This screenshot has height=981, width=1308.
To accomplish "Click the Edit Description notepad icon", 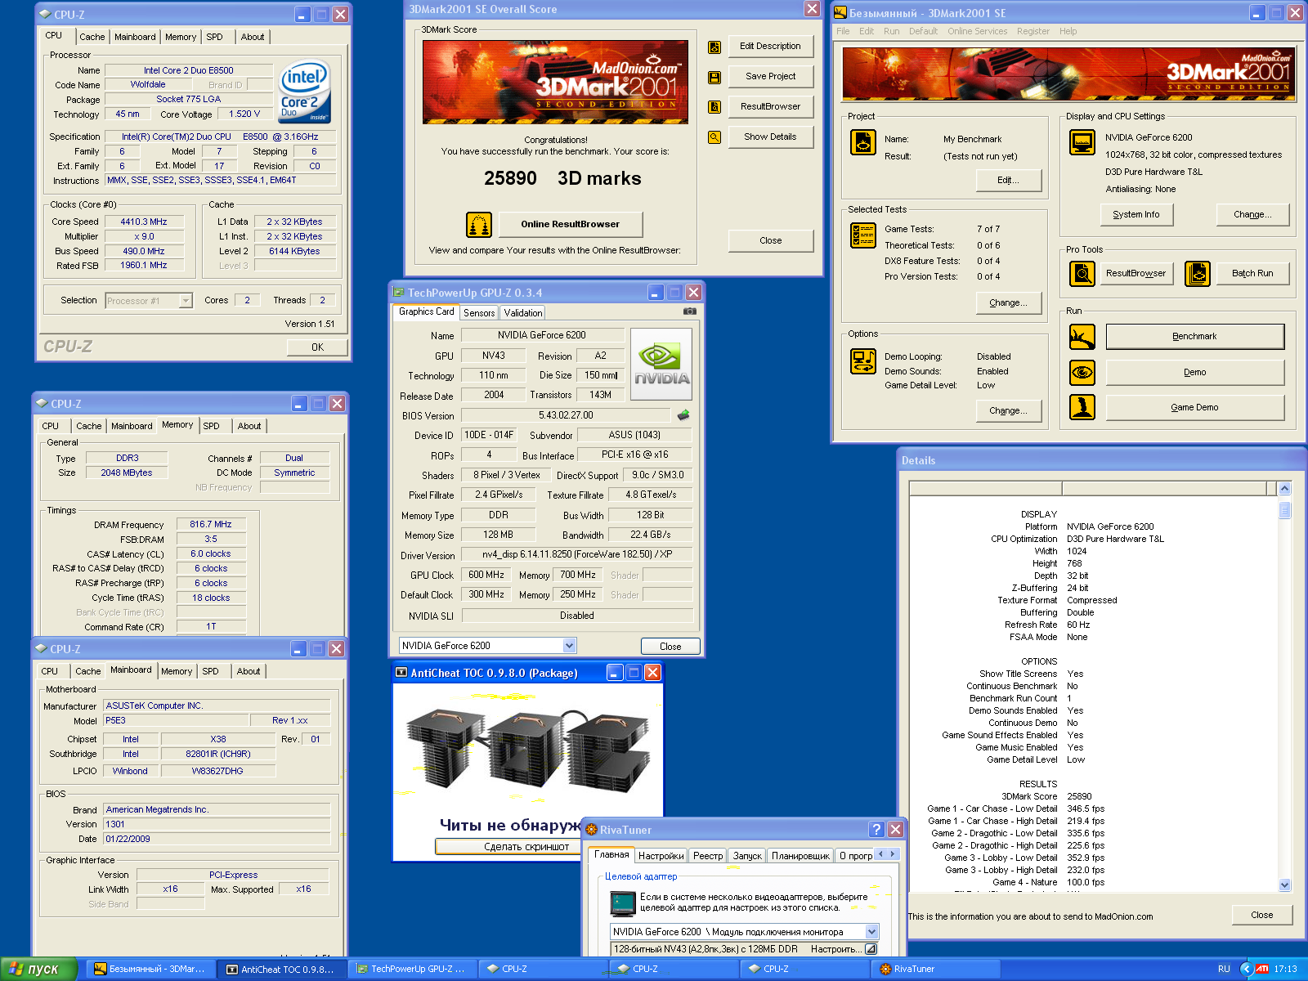I will pyautogui.click(x=714, y=47).
